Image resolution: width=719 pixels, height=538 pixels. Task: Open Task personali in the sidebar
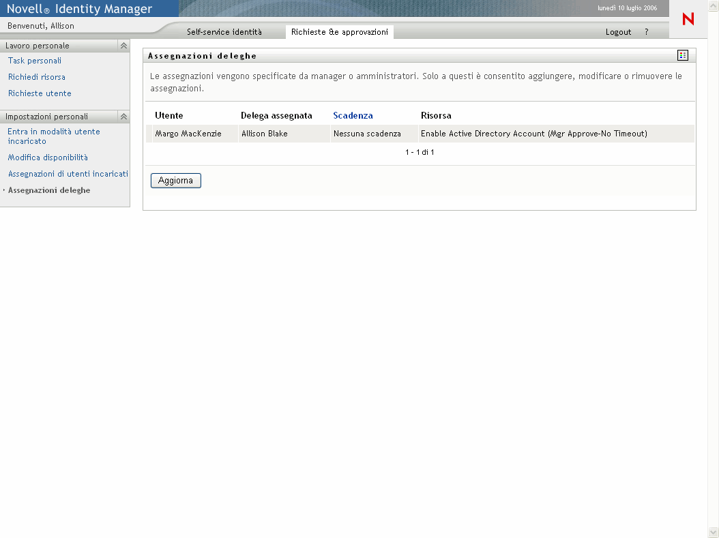[35, 61]
